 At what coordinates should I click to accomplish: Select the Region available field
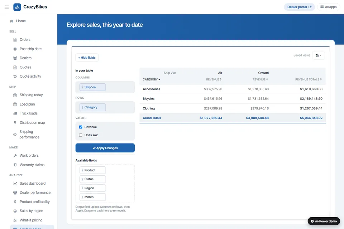[x=92, y=188]
